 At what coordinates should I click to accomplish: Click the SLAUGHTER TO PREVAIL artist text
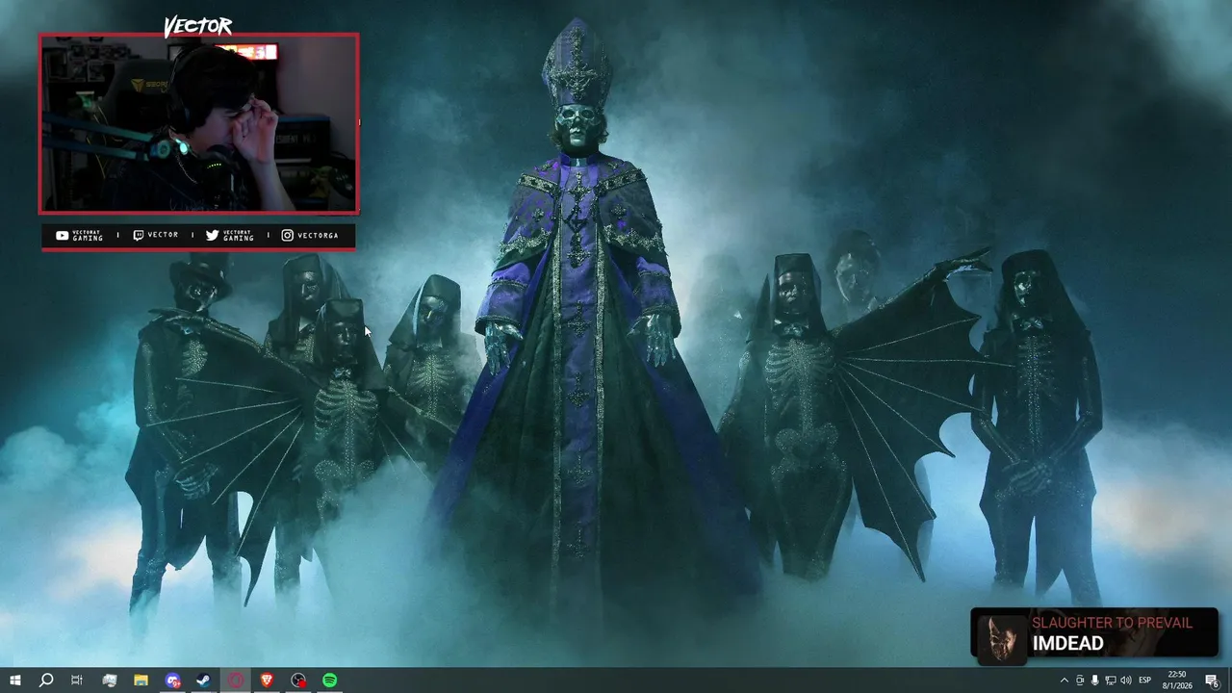[1112, 623]
